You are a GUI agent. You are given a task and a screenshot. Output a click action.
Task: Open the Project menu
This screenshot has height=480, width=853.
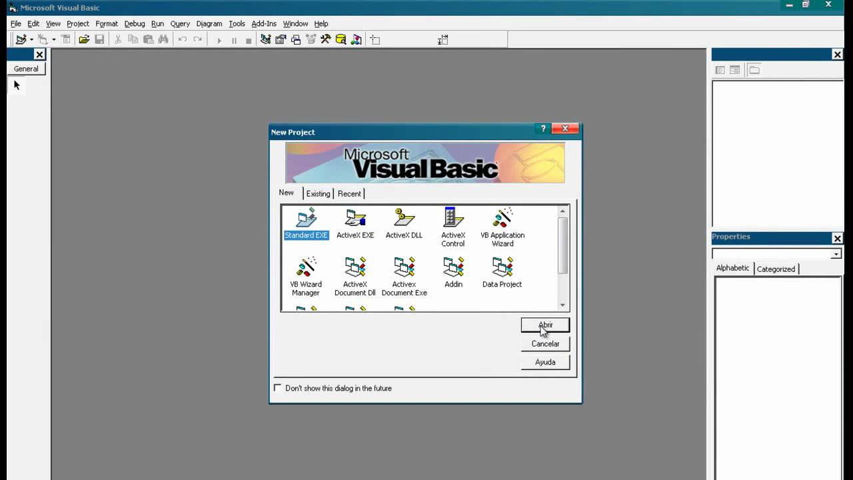pos(77,23)
